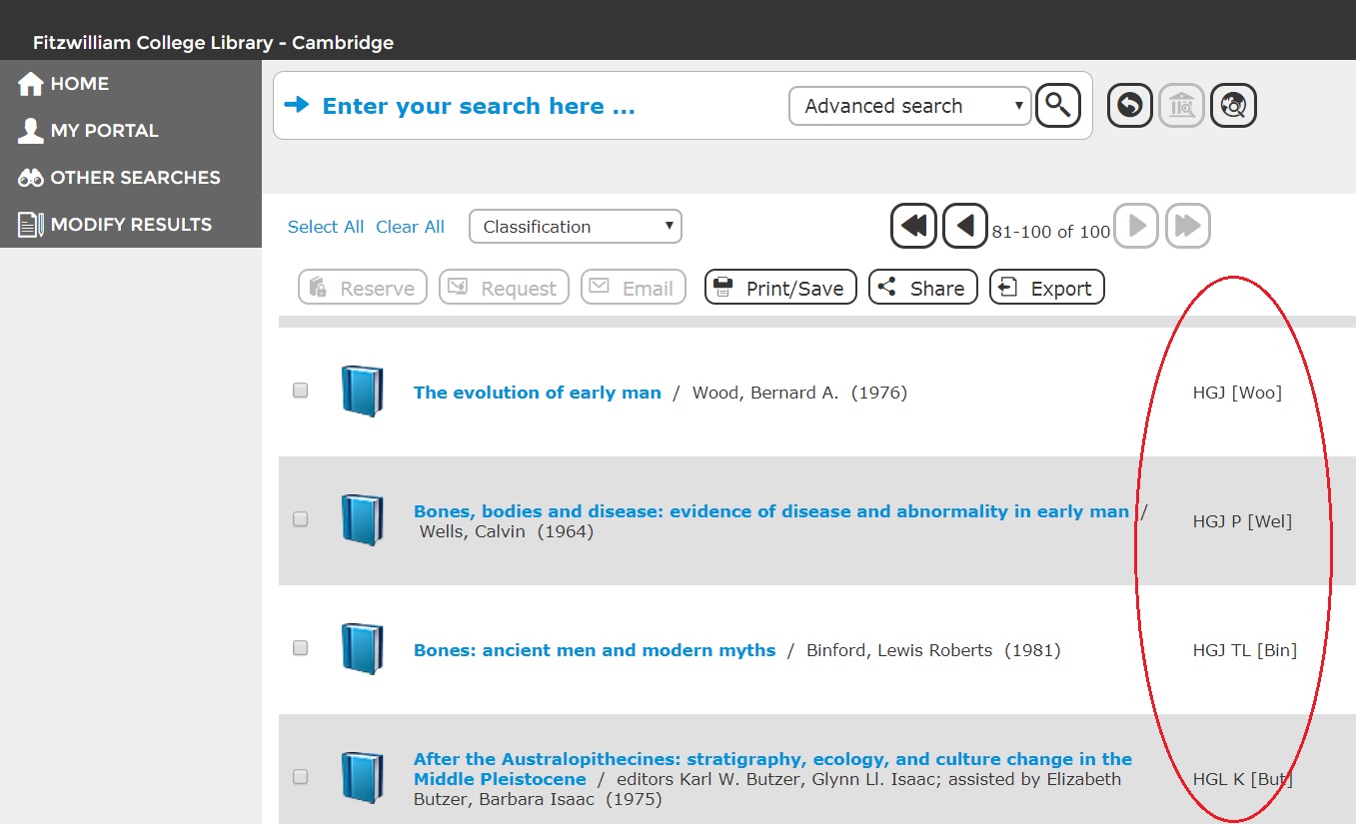Viewport: 1356px width, 824px height.
Task: Click the greyed-out library building icon
Action: click(1182, 105)
